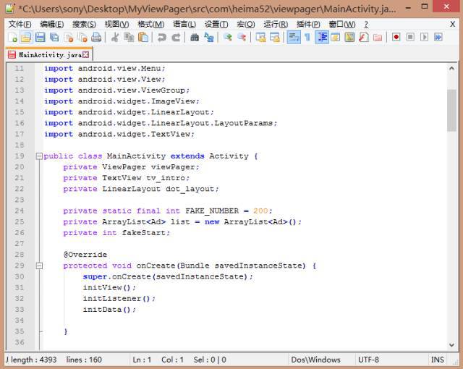Toggle synchronized vertical scrolling
This screenshot has width=463, height=369.
point(260,38)
